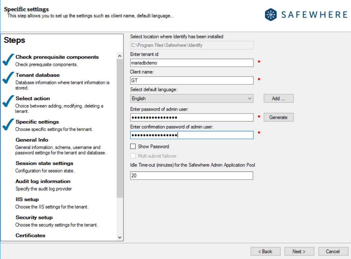This screenshot has height=259, width=351.
Task: Click the Add ... language button
Action: click(278, 98)
